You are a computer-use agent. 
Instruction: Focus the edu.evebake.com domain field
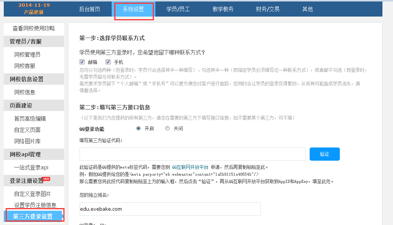tap(170, 209)
